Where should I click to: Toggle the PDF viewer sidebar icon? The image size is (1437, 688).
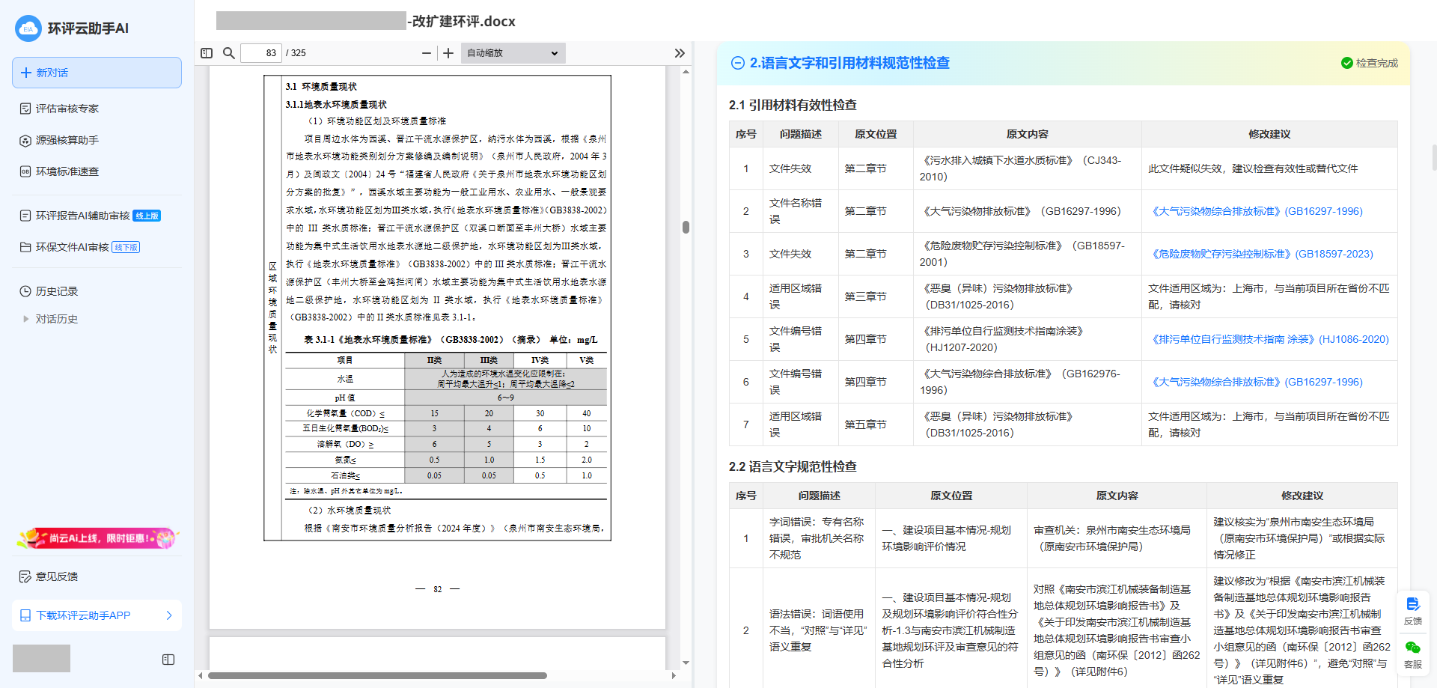point(207,53)
